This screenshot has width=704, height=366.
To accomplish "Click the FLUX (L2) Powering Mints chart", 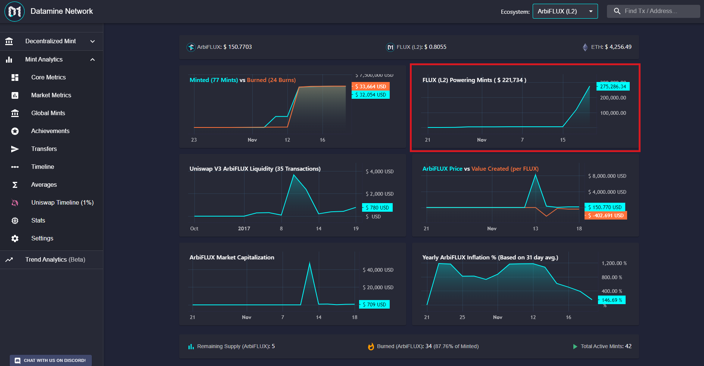I will click(525, 107).
